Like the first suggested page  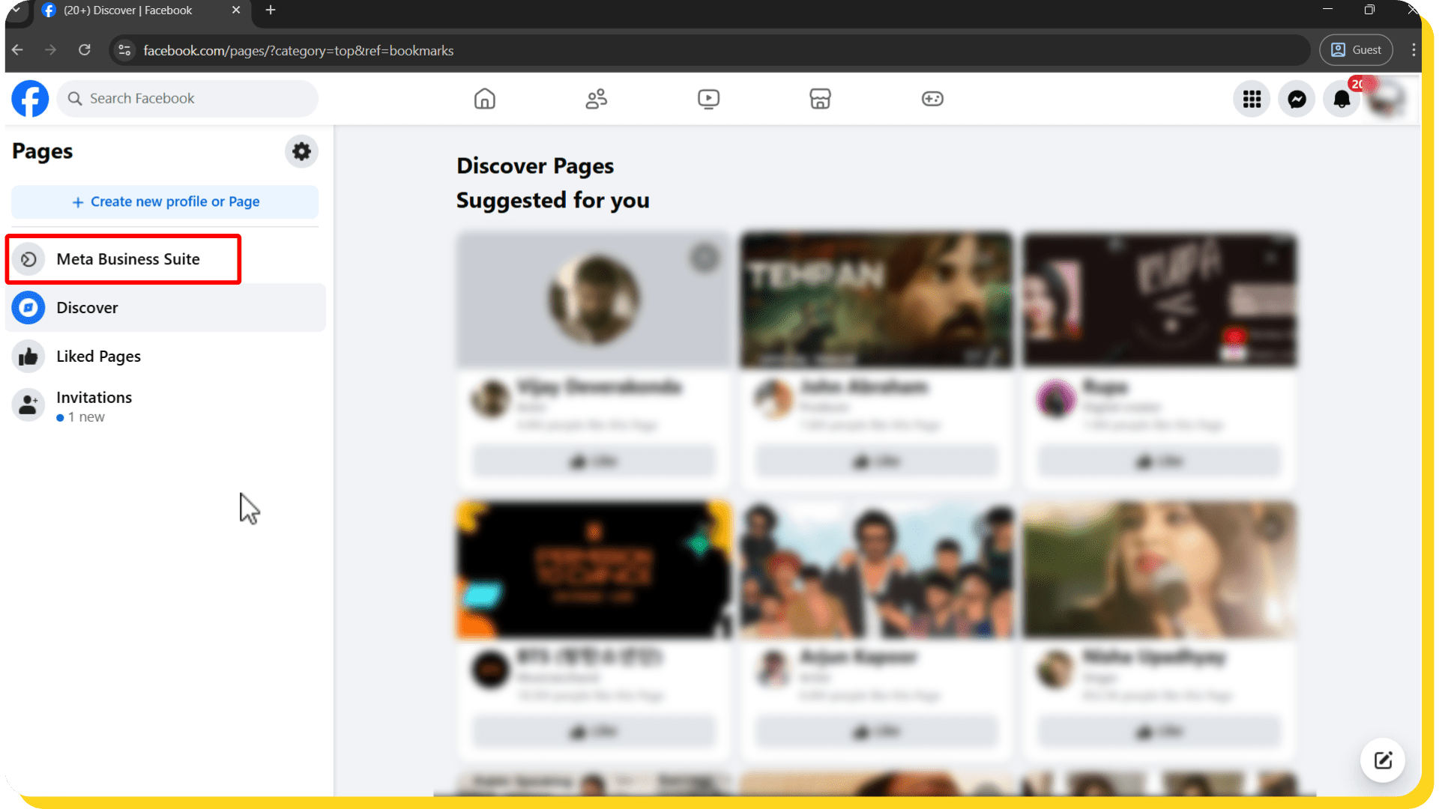594,461
